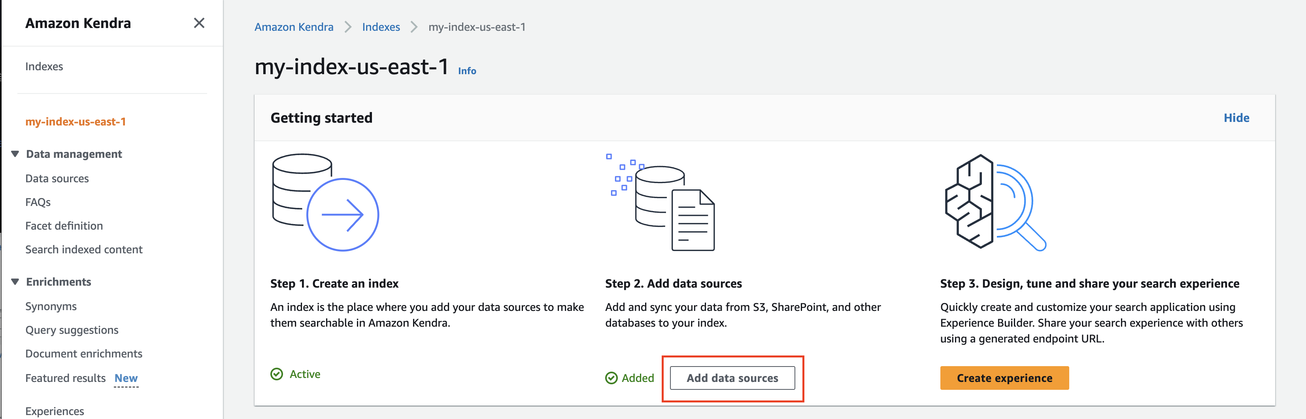Collapse the Data management section
The image size is (1306, 419).
[x=15, y=154]
